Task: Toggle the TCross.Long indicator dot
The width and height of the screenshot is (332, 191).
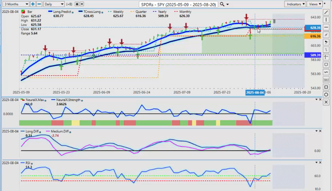Action: [102, 12]
